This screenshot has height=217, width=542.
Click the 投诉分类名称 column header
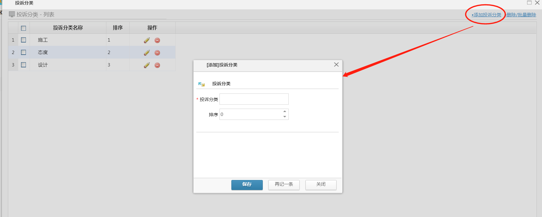[68, 28]
